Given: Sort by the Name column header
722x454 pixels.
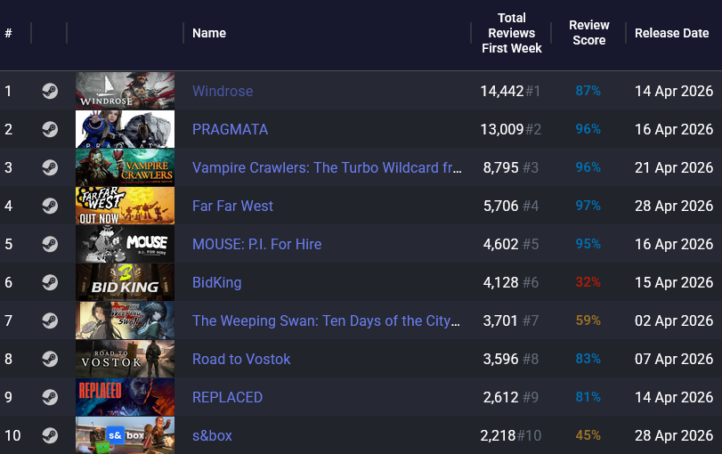Looking at the screenshot, I should 209,33.
